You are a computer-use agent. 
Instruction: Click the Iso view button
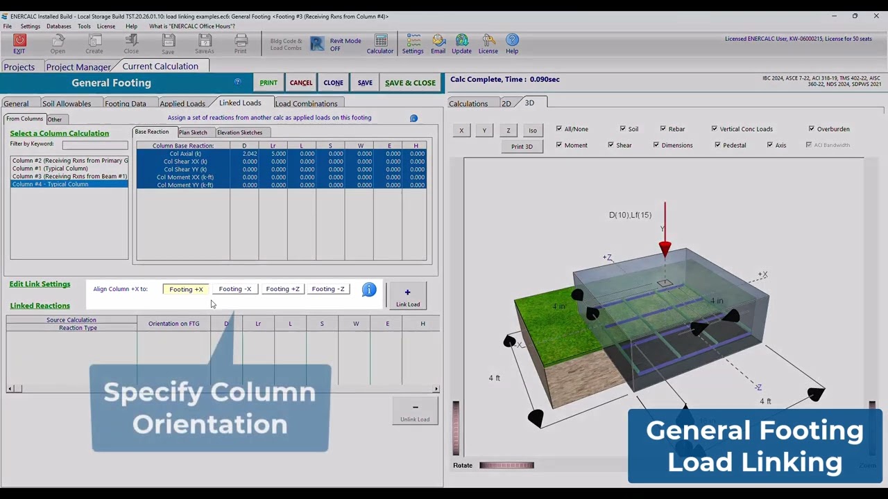[x=533, y=130]
